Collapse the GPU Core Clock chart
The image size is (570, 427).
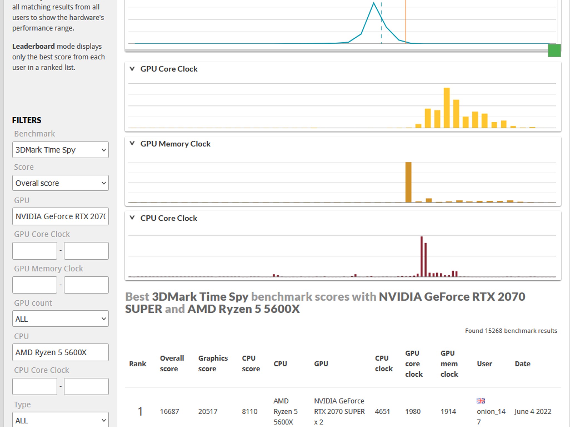point(132,69)
